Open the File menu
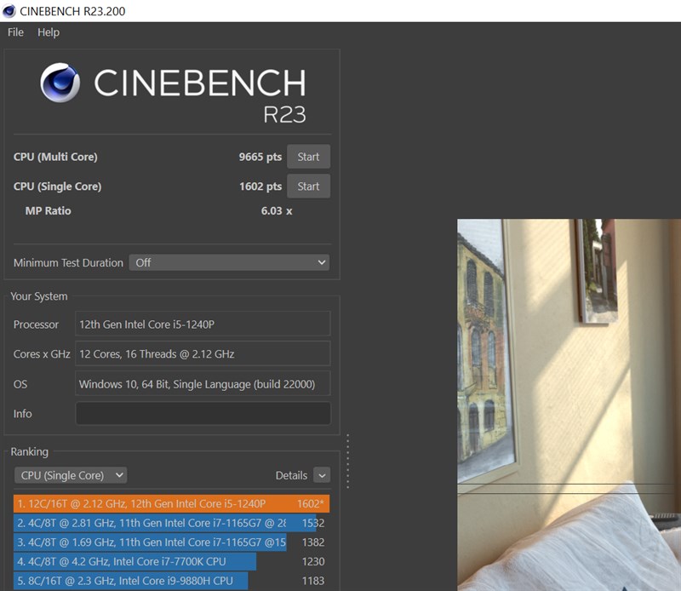 (x=15, y=32)
